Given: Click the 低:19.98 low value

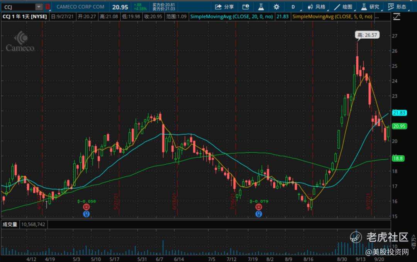Looking at the screenshot, I should pyautogui.click(x=131, y=17).
